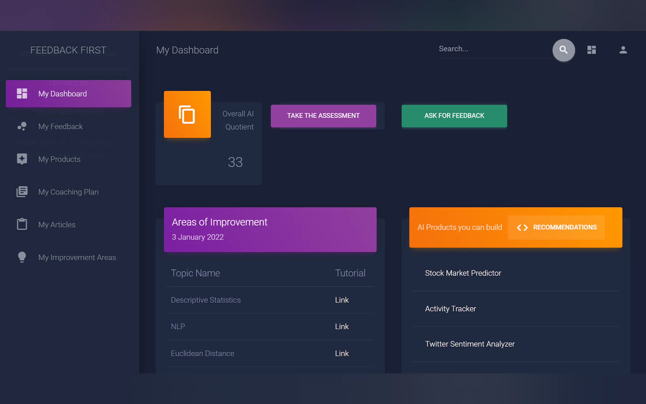Go to My Coaching Plan
Image resolution: width=646 pixels, height=404 pixels.
tap(68, 192)
